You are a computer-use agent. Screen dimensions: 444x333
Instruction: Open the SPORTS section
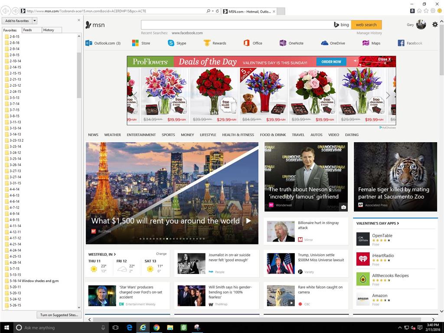pyautogui.click(x=168, y=135)
